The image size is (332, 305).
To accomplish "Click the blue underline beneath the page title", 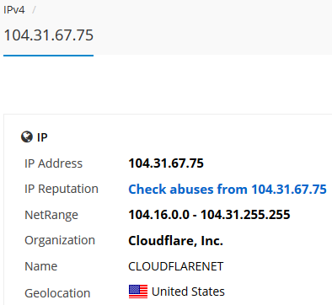I will click(48, 56).
